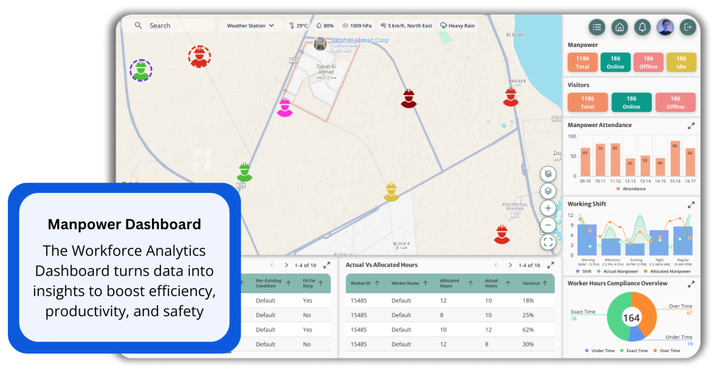Toggle Under Time legend item

600,351
